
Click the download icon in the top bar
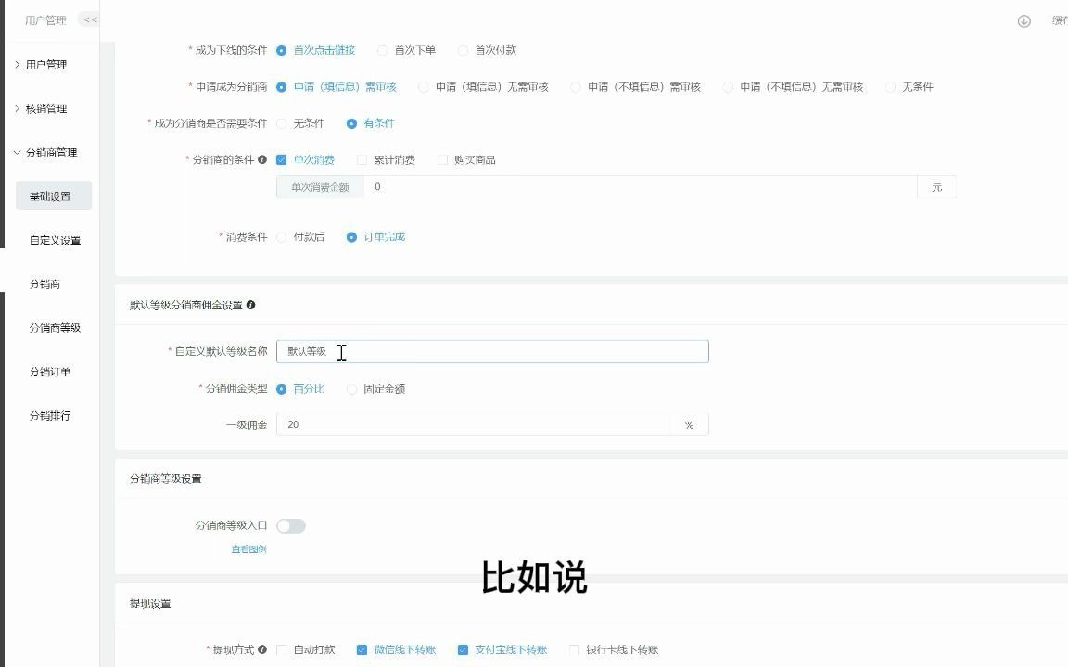(1023, 19)
